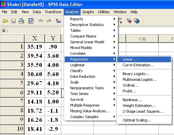Expand the General Linear Model submenu

(x=90, y=42)
